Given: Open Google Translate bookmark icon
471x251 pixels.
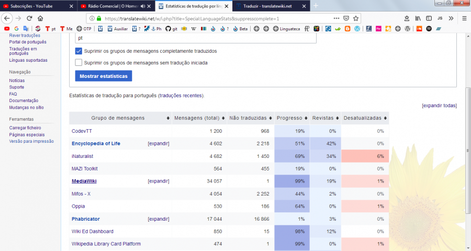Looking at the screenshot, I should tap(26, 29).
